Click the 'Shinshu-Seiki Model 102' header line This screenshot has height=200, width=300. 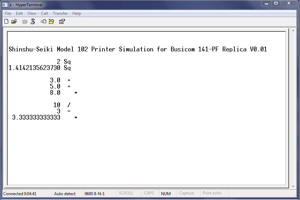tap(138, 49)
